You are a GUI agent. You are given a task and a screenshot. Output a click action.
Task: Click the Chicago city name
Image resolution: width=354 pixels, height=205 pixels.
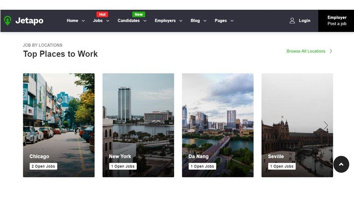(x=39, y=156)
